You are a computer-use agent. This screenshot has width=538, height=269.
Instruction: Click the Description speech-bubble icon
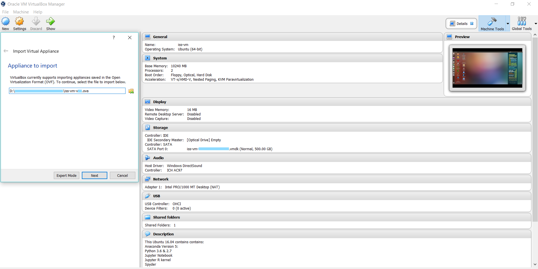click(148, 234)
